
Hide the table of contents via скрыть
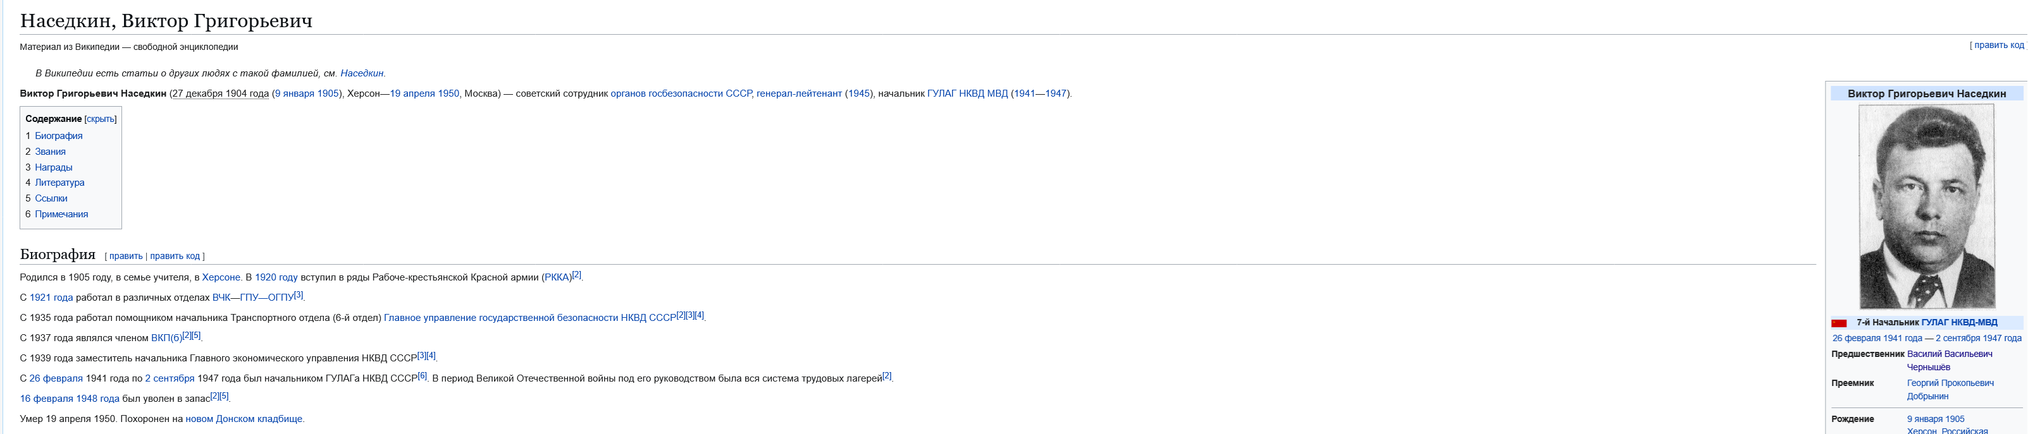pyautogui.click(x=100, y=119)
